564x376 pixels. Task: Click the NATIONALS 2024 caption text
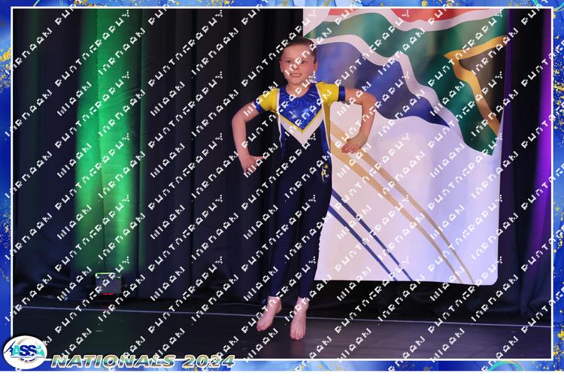(143, 361)
